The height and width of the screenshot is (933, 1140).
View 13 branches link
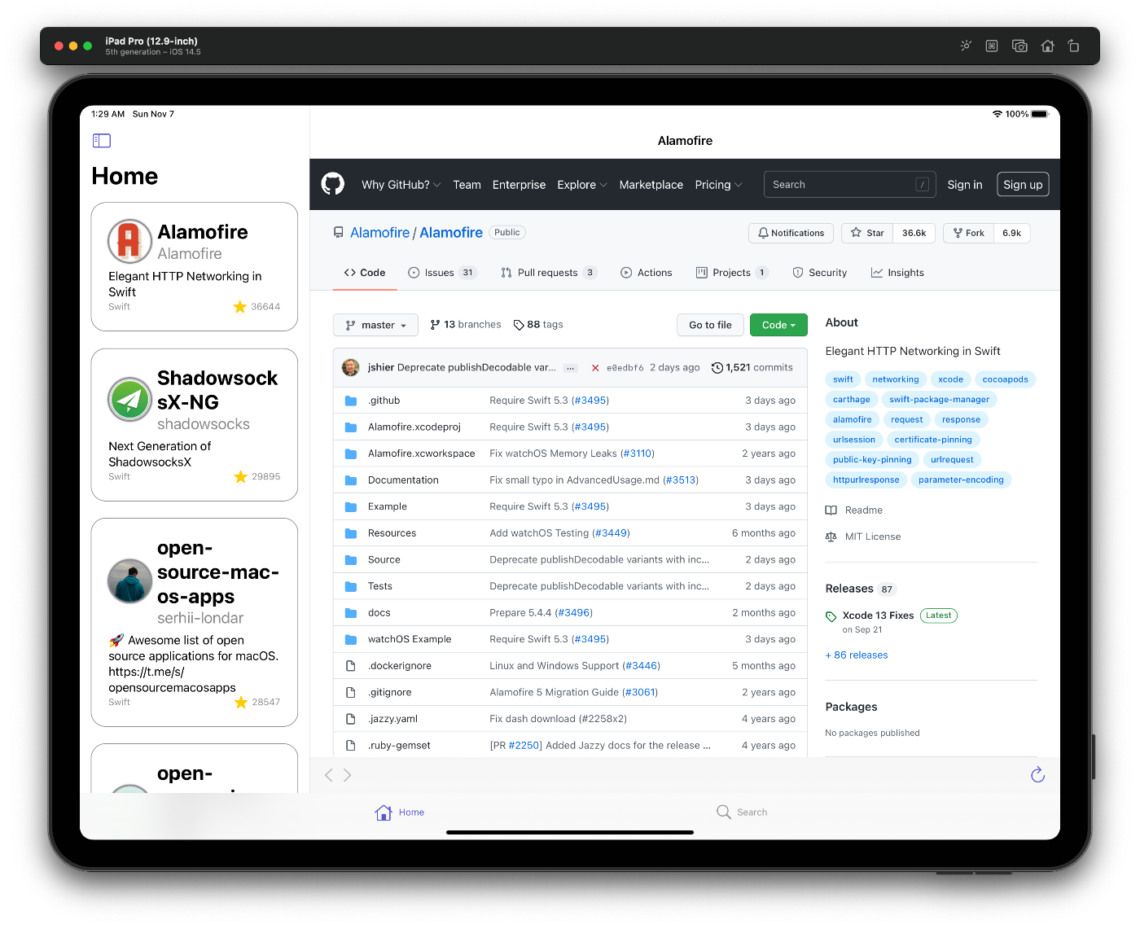pos(466,325)
